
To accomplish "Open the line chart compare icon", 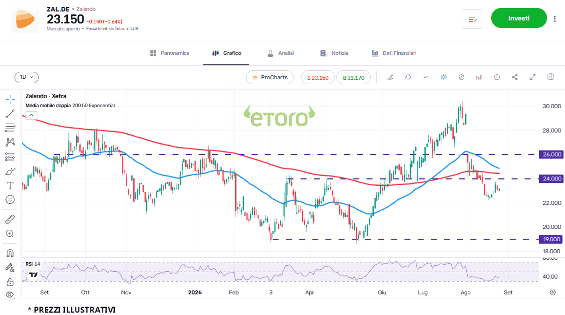I will click(x=426, y=77).
